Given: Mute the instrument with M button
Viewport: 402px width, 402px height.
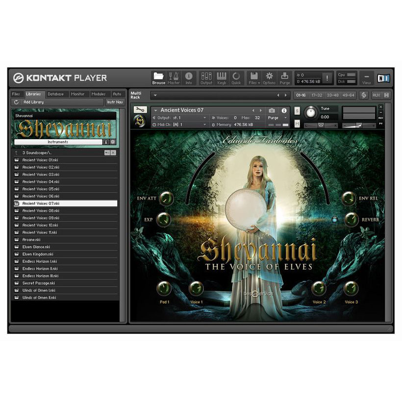Looking at the screenshot, I should (297, 124).
